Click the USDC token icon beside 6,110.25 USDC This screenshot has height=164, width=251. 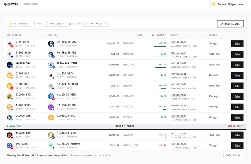point(51,96)
